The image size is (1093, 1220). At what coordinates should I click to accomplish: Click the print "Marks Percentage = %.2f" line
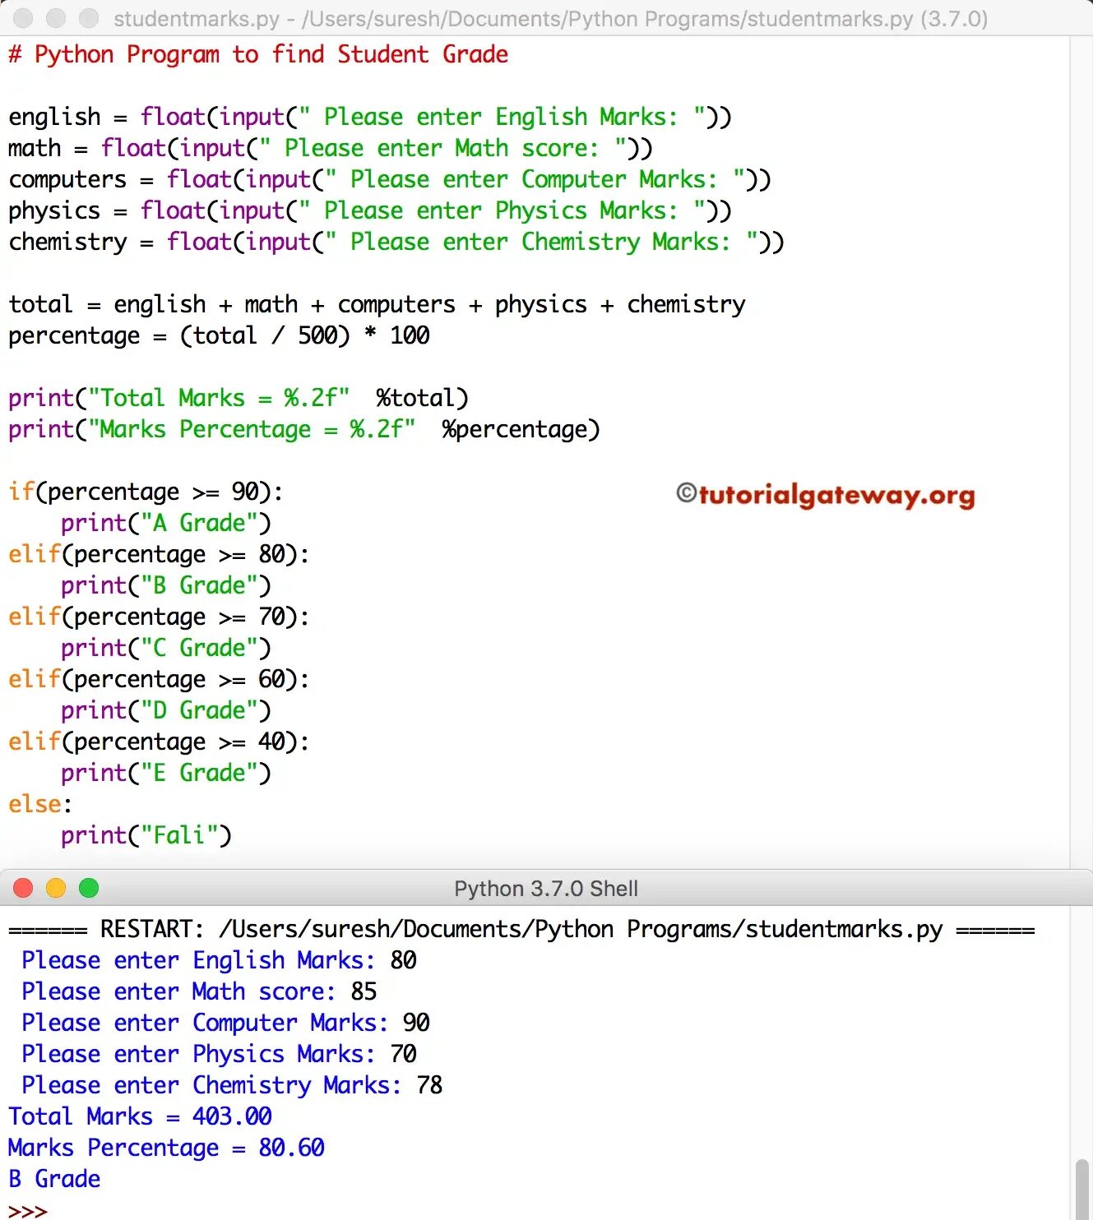304,429
